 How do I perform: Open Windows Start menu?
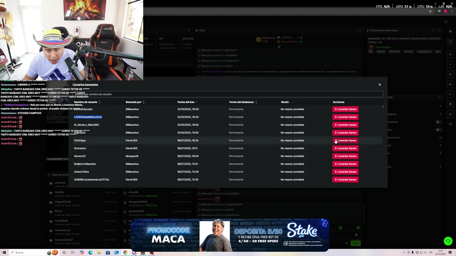[5, 252]
